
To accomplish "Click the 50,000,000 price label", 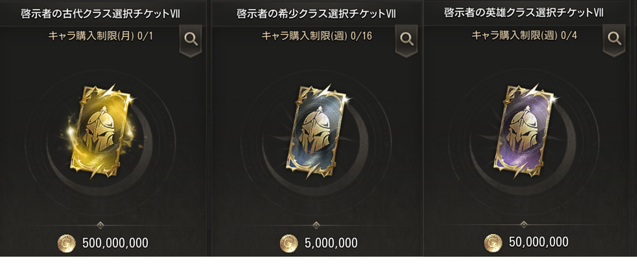I will [x=538, y=242].
